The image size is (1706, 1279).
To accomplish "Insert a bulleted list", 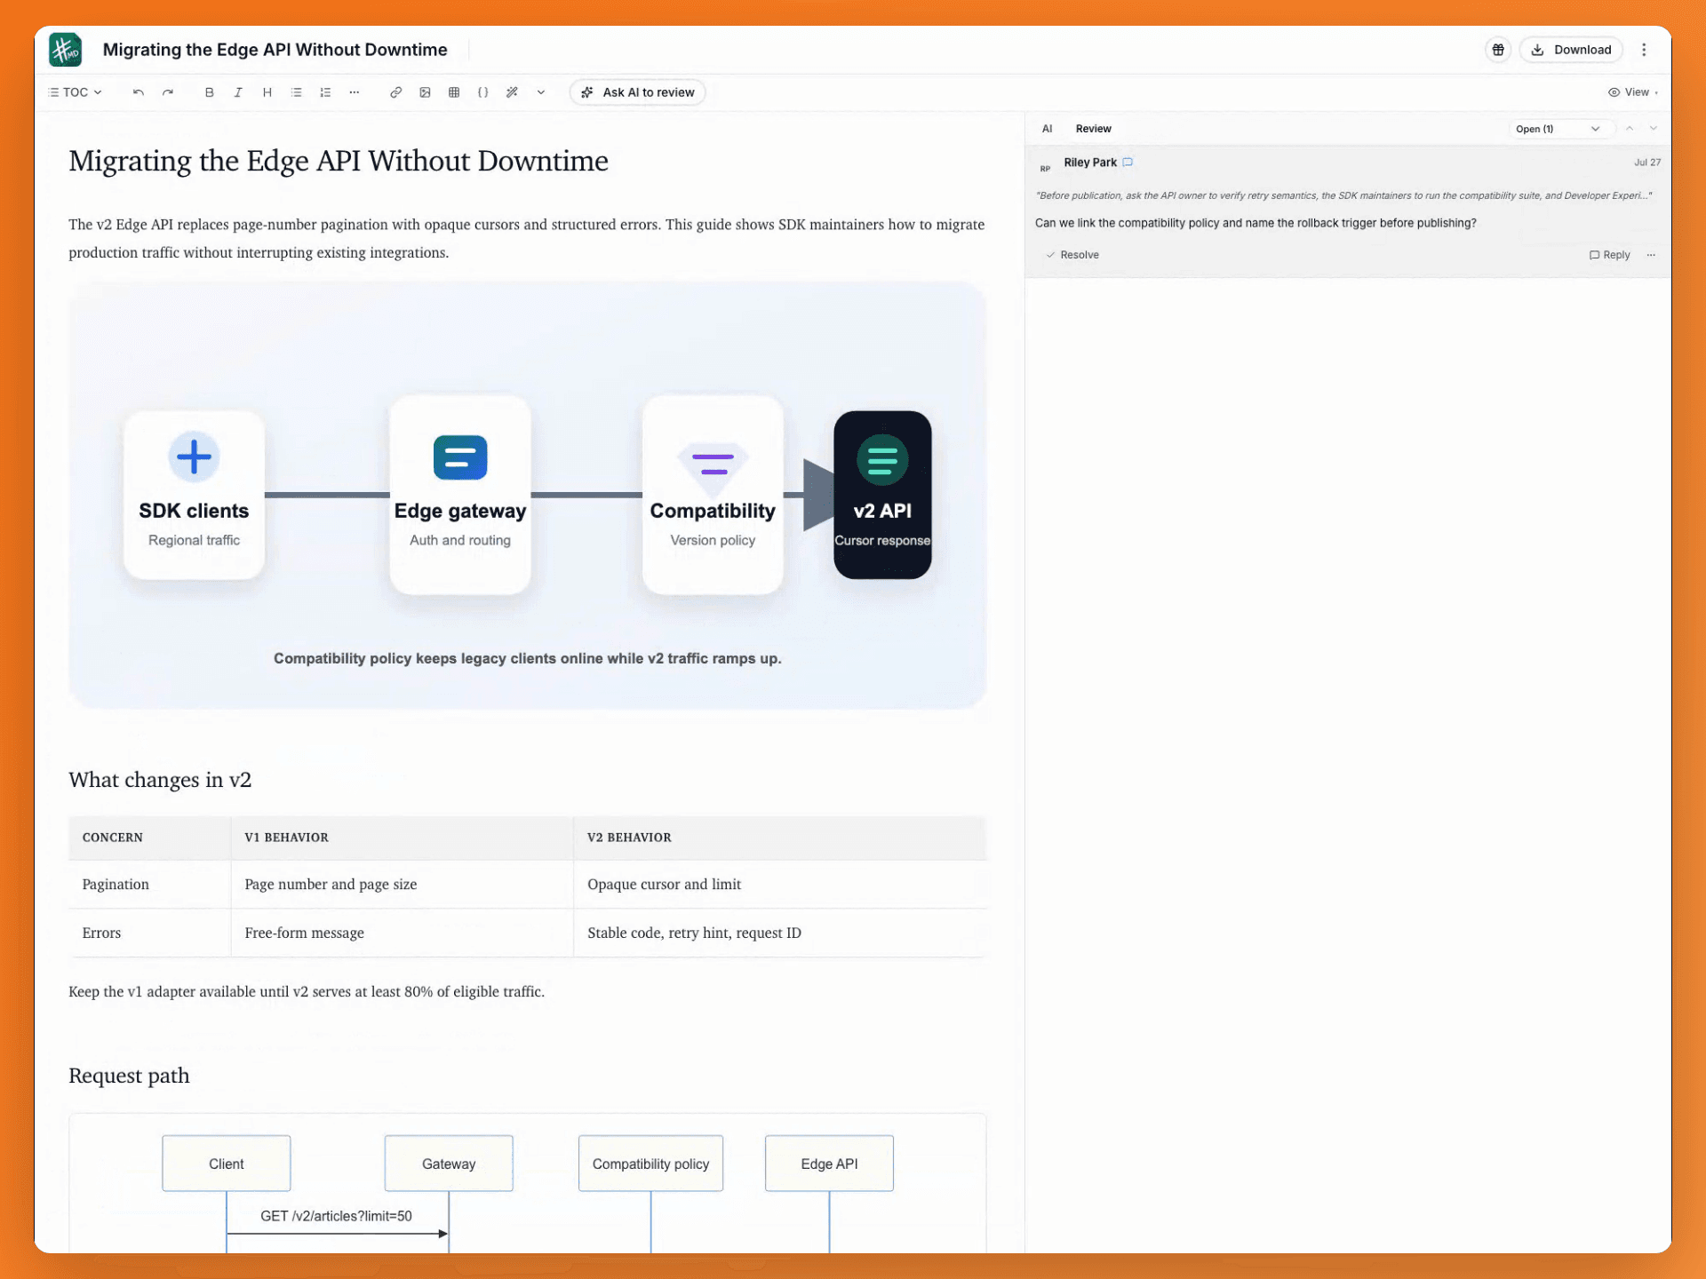I will 297,92.
